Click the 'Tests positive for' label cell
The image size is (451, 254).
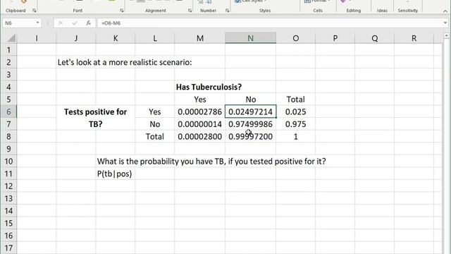(96, 111)
